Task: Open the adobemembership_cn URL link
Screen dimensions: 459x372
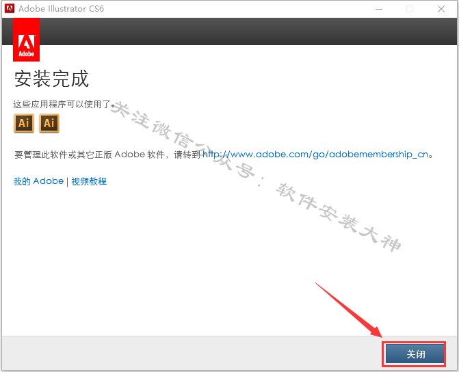Action: tap(315, 155)
